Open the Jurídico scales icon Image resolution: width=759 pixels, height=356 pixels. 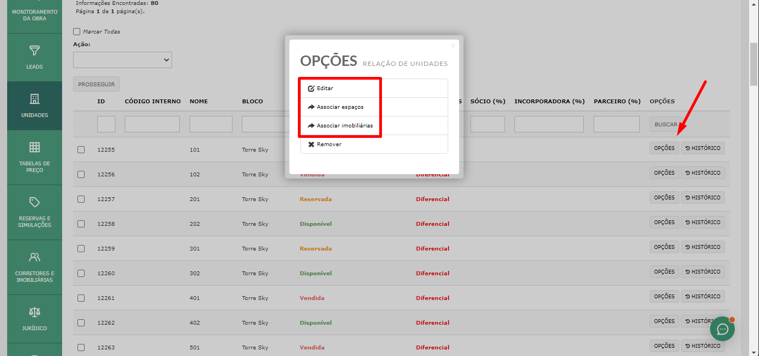(35, 312)
